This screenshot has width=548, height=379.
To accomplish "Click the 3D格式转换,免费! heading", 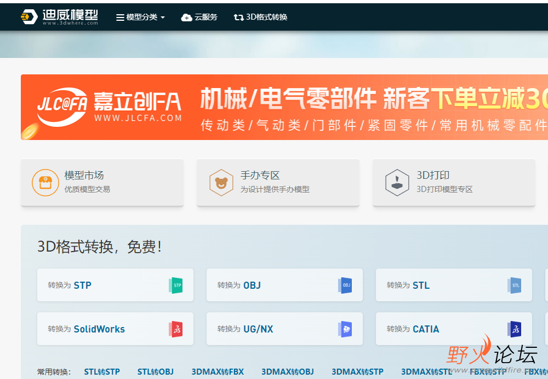I will tap(100, 247).
